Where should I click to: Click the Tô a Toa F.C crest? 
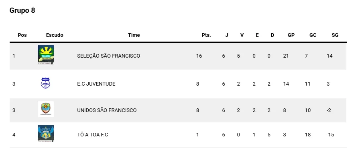point(45,134)
